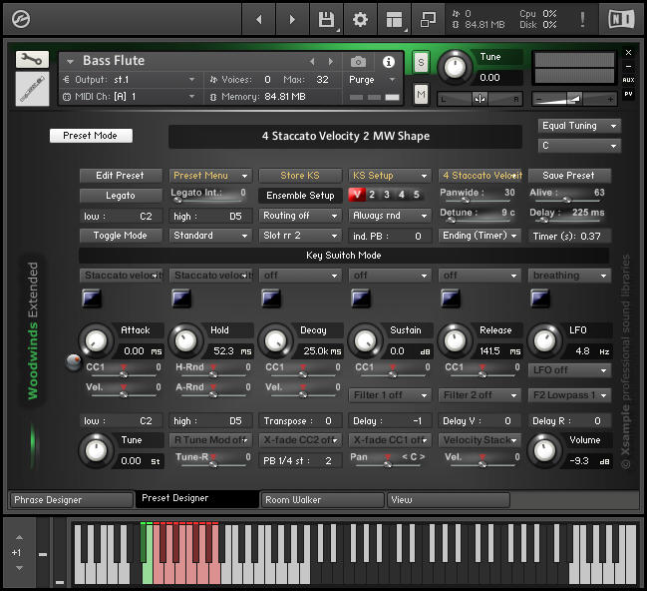The image size is (647, 591).
Task: Click the Preset Mode button
Action: (91, 136)
